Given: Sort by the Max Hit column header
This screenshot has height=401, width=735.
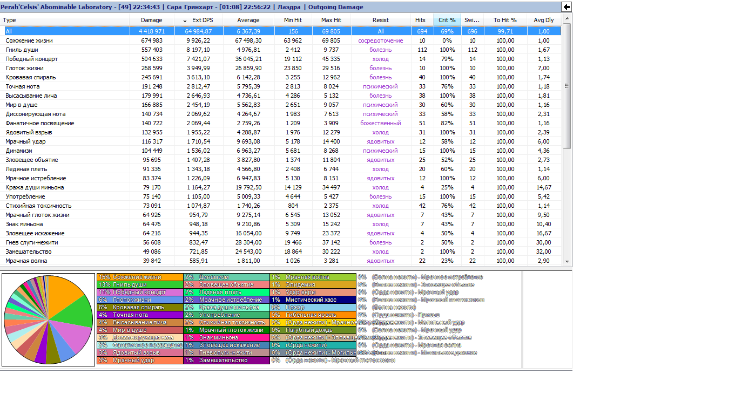Looking at the screenshot, I should click(331, 20).
